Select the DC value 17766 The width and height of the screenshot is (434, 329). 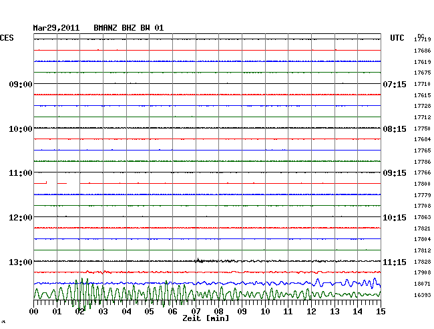coord(423,172)
